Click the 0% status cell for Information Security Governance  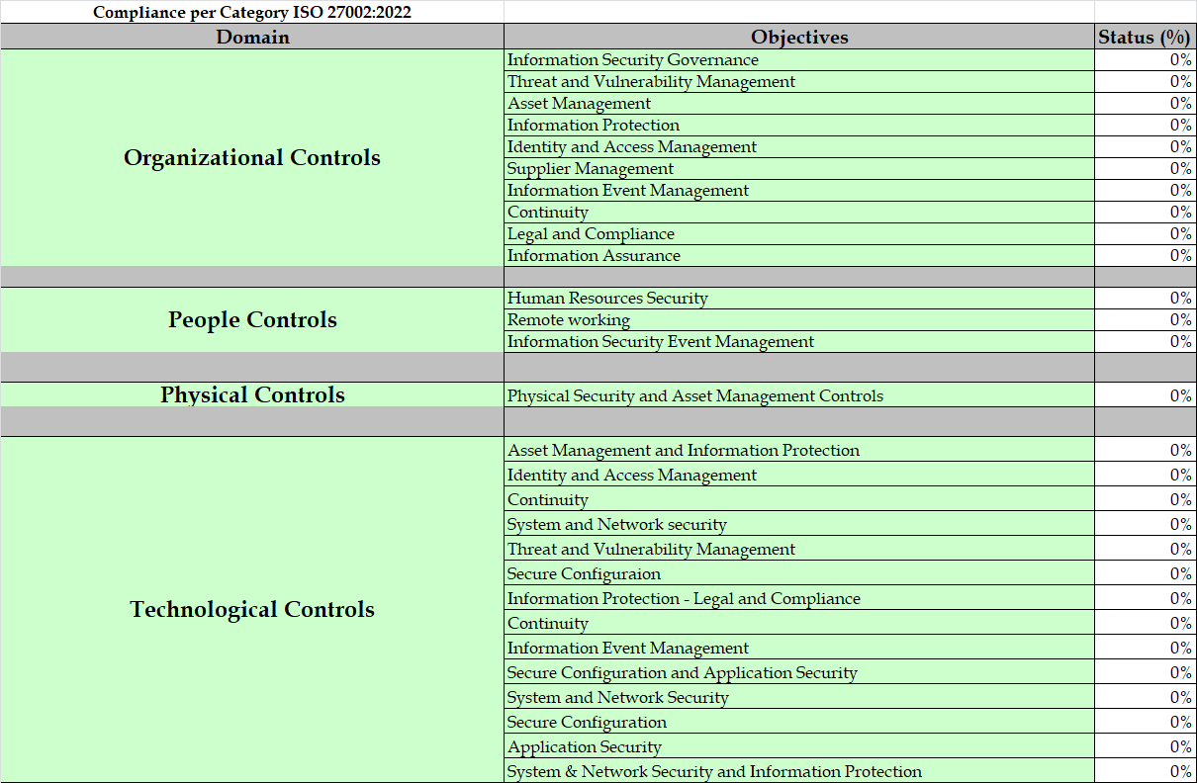coord(1145,59)
